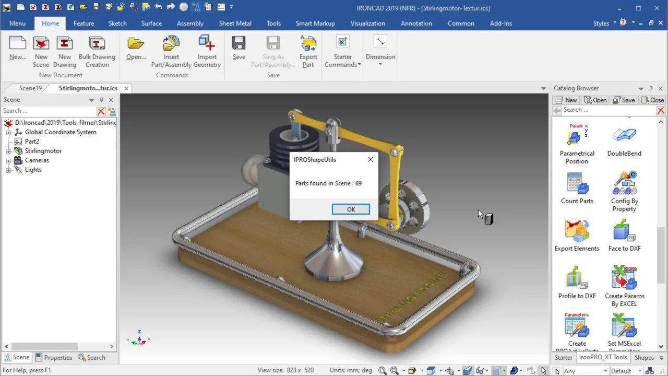Open Config By Property tool
This screenshot has height=376, width=668.
click(624, 184)
